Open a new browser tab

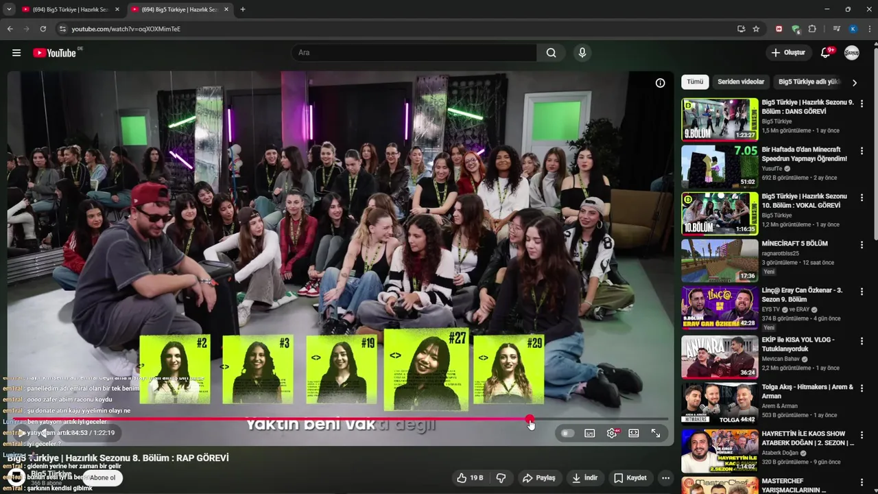(242, 10)
